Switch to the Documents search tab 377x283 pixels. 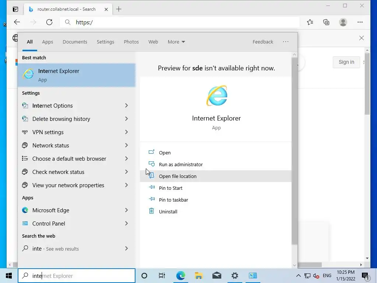pos(75,42)
